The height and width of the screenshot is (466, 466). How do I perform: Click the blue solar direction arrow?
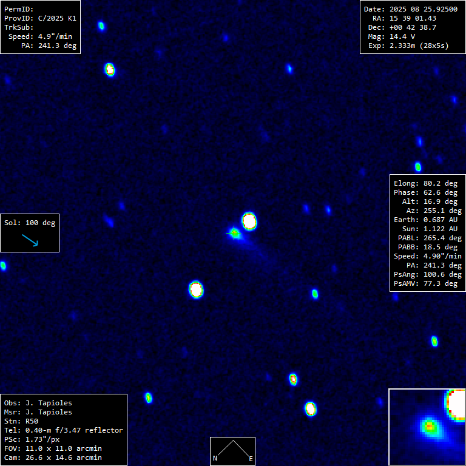click(30, 240)
